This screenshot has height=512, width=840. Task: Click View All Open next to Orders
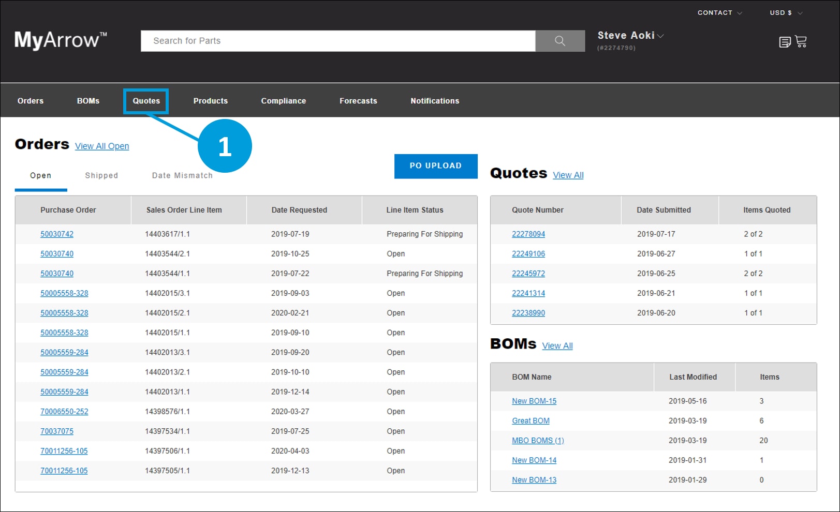tap(102, 146)
